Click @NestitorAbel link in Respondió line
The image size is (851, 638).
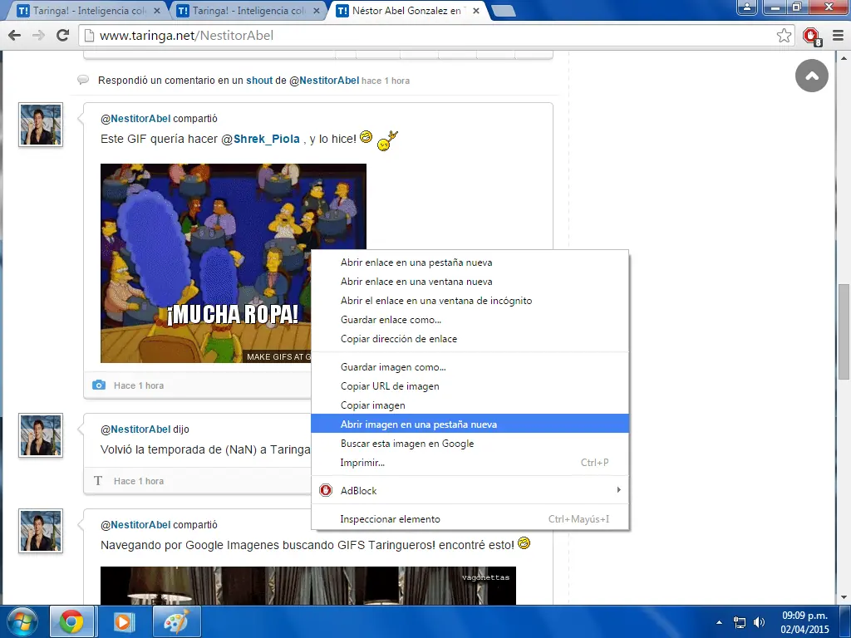pos(324,81)
